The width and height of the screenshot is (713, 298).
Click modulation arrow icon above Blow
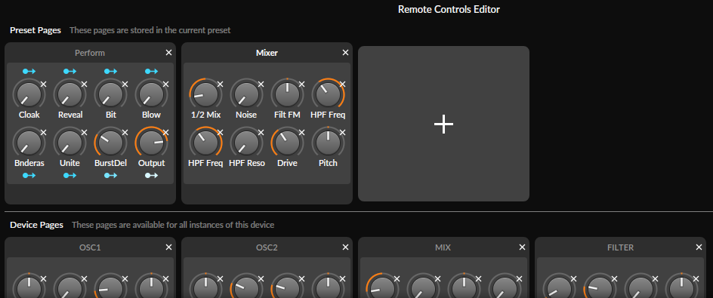pos(151,72)
